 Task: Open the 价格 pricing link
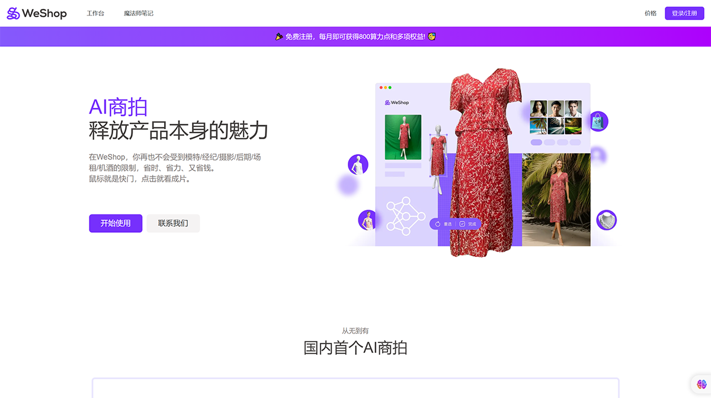[650, 12]
